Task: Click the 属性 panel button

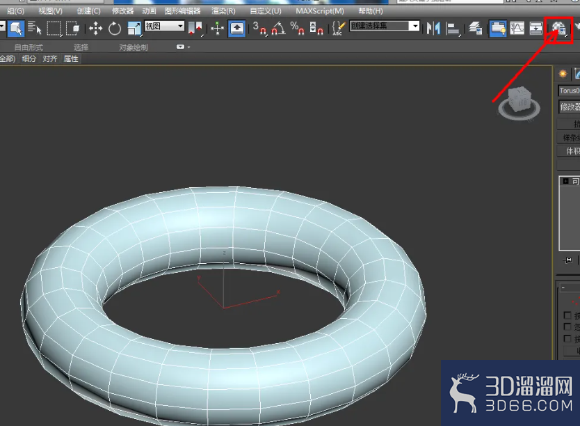Action: (x=71, y=59)
